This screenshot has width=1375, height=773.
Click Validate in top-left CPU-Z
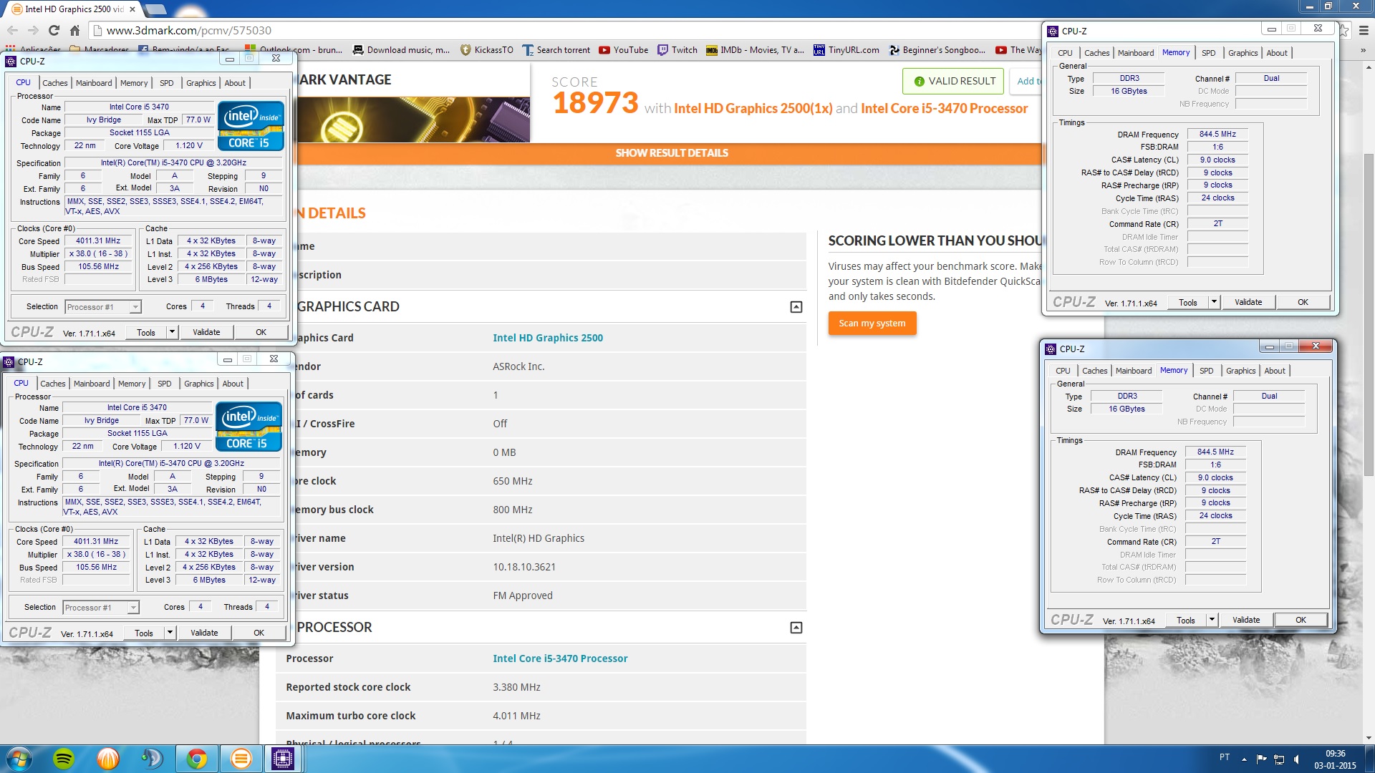(206, 332)
